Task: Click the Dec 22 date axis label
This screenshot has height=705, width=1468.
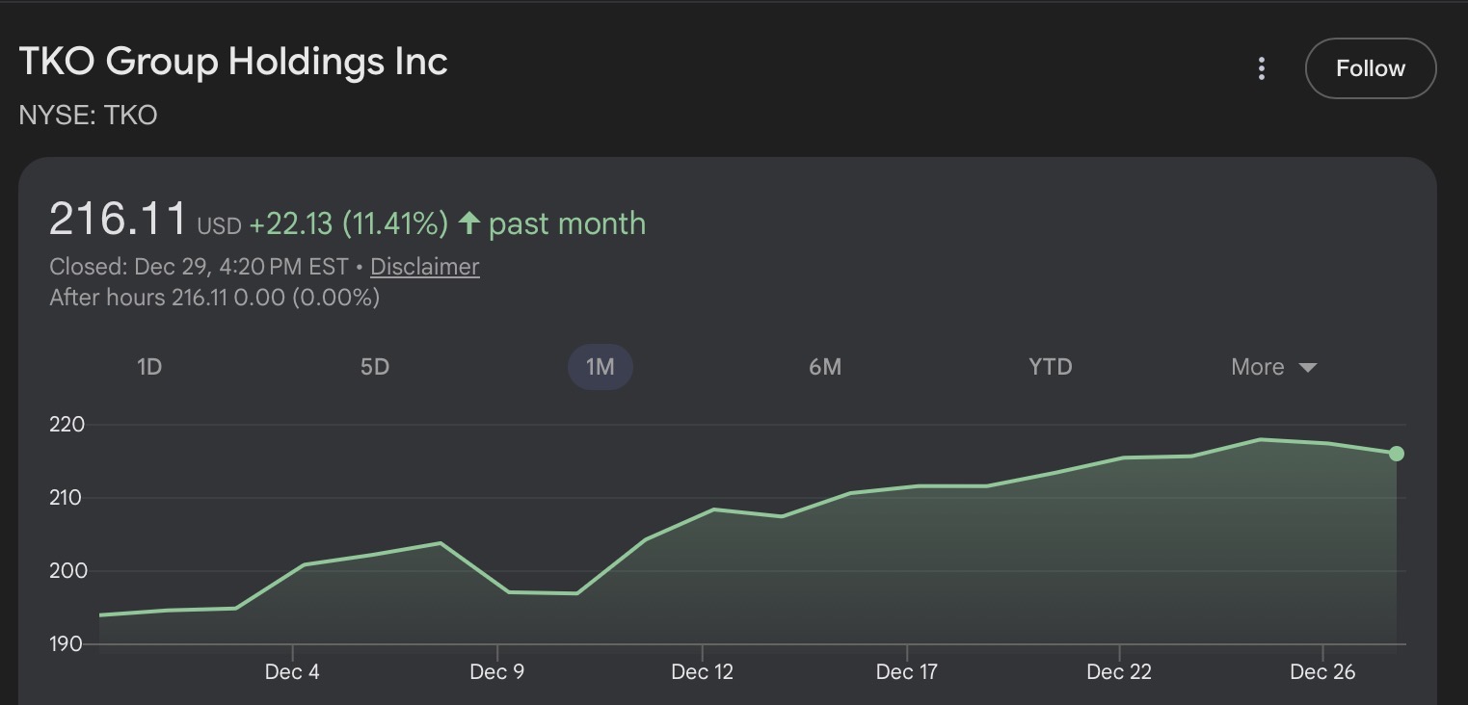Action: (1119, 672)
